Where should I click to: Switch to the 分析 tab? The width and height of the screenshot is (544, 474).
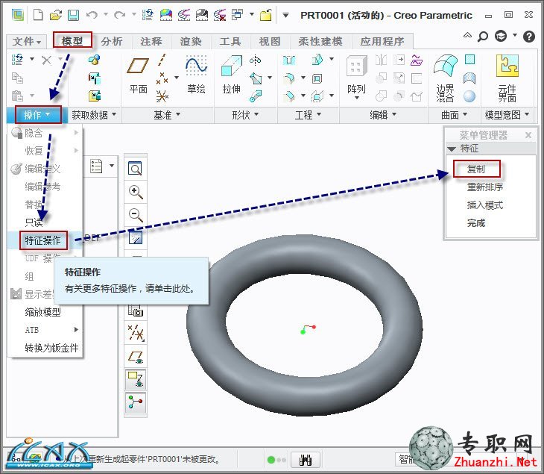112,41
